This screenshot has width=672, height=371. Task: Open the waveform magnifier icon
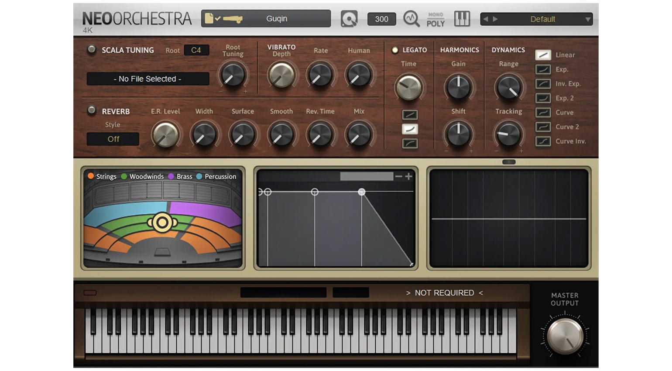(x=411, y=19)
